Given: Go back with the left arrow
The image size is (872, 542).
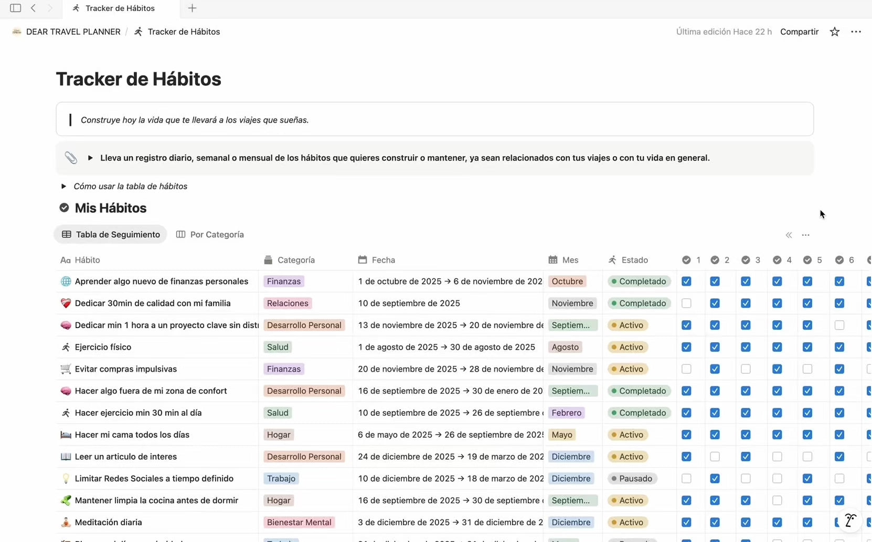Looking at the screenshot, I should (x=33, y=8).
